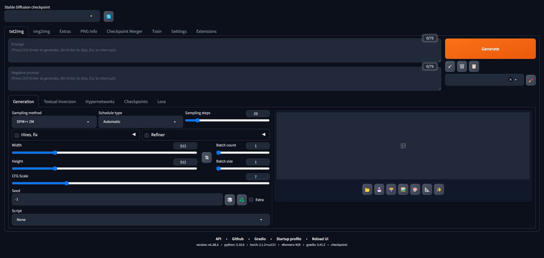This screenshot has width=544, height=258.
Task: Switch to the img2img tab
Action: [x=42, y=31]
